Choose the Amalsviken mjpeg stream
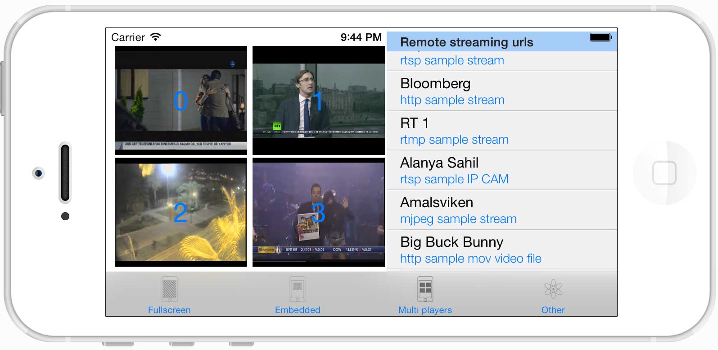Viewport: 718px width, 350px height. [x=502, y=210]
